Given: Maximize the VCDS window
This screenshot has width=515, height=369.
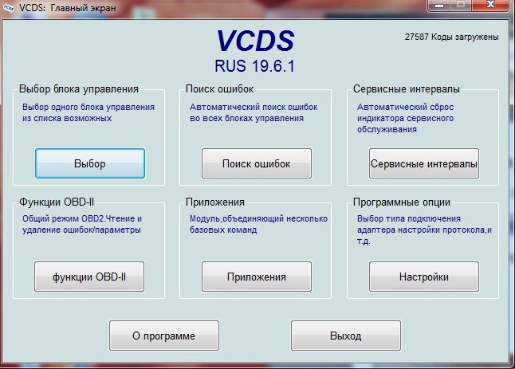Looking at the screenshot, I should pos(461,5).
